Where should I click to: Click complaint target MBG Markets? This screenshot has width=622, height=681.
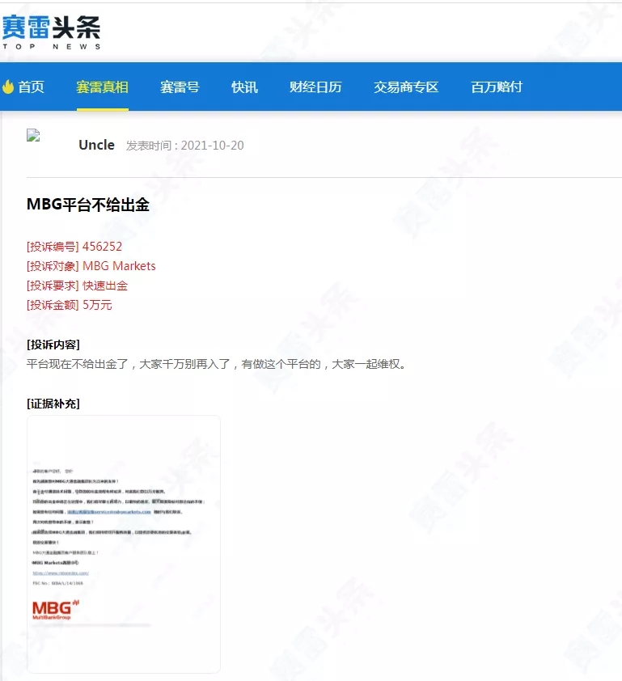119,266
